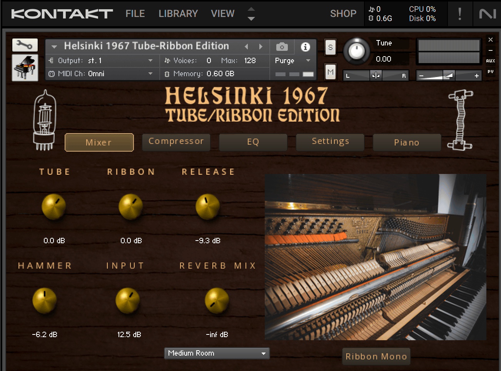This screenshot has height=371, width=501.
Task: Click the KONTAKT logo
Action: [62, 14]
